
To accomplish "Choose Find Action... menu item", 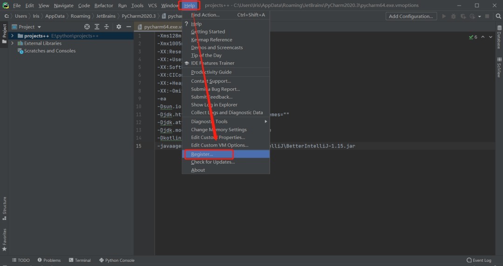I will pos(226,15).
